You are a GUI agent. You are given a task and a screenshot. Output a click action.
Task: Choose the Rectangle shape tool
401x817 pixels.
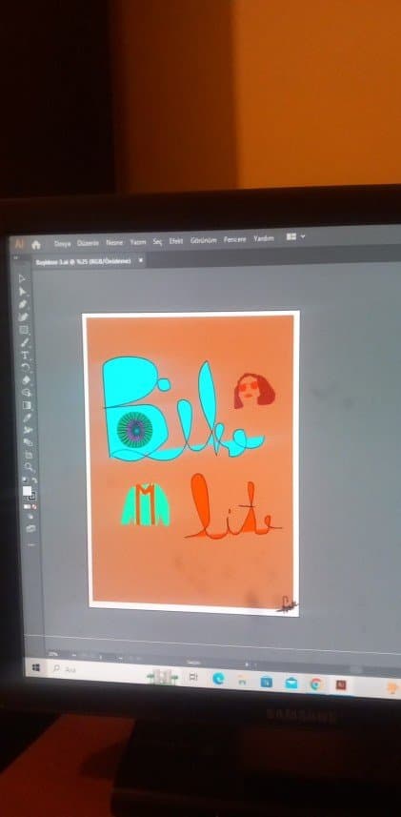pos(24,331)
